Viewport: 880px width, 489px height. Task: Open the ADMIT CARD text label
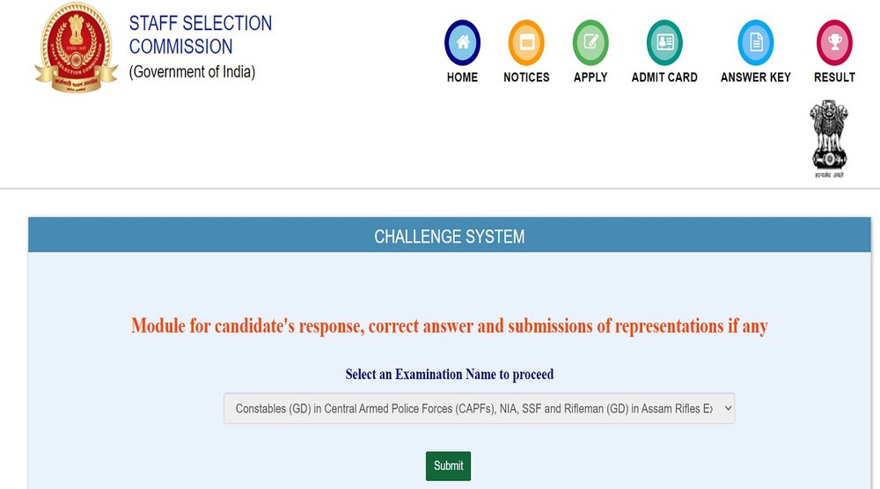[664, 77]
